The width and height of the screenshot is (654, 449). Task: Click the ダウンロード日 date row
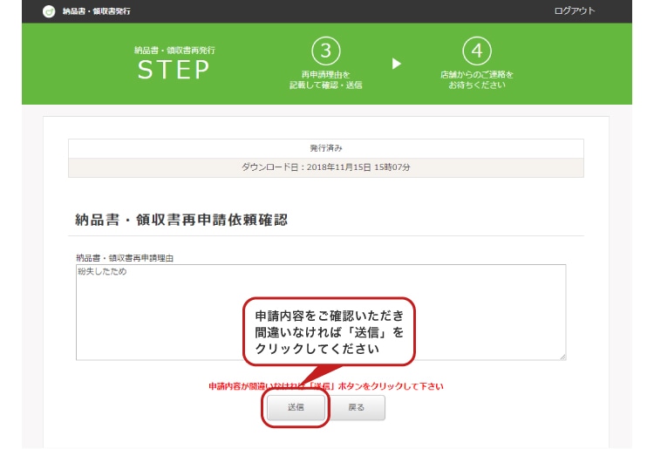click(325, 166)
